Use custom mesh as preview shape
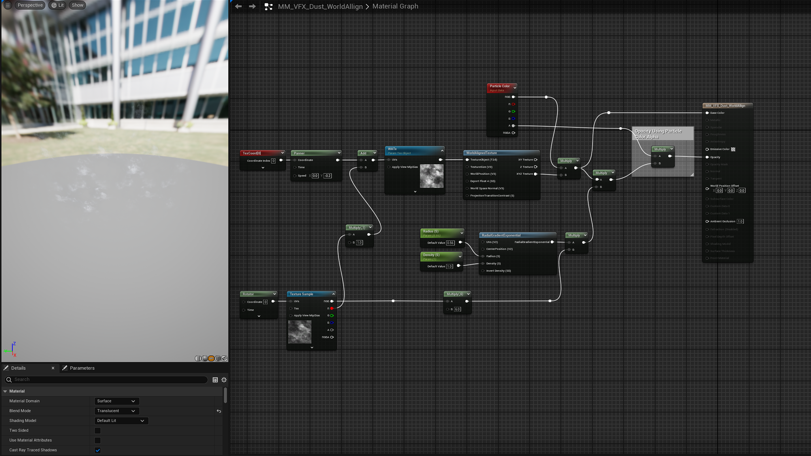The height and width of the screenshot is (456, 811). 224,358
